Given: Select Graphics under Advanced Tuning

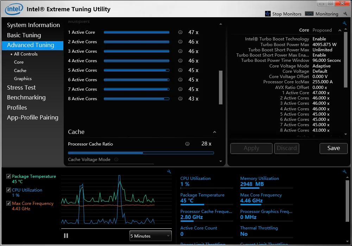Looking at the screenshot, I should [23, 79].
